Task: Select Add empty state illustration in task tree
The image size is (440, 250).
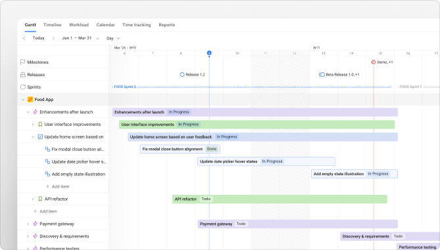Action: [78, 174]
